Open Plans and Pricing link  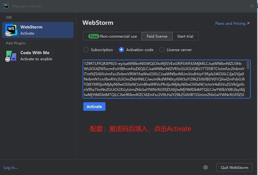(232, 24)
